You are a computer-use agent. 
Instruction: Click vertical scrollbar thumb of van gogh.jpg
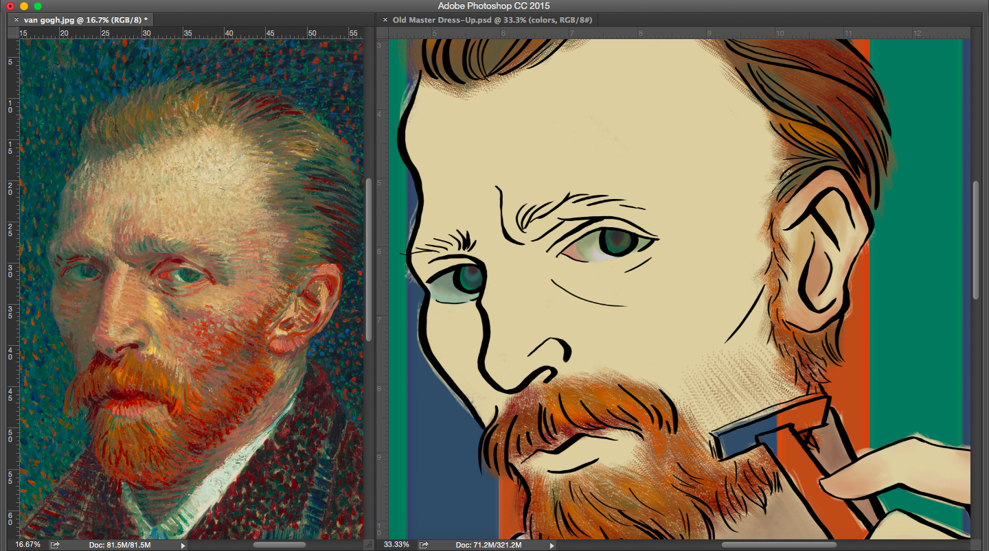[x=369, y=260]
